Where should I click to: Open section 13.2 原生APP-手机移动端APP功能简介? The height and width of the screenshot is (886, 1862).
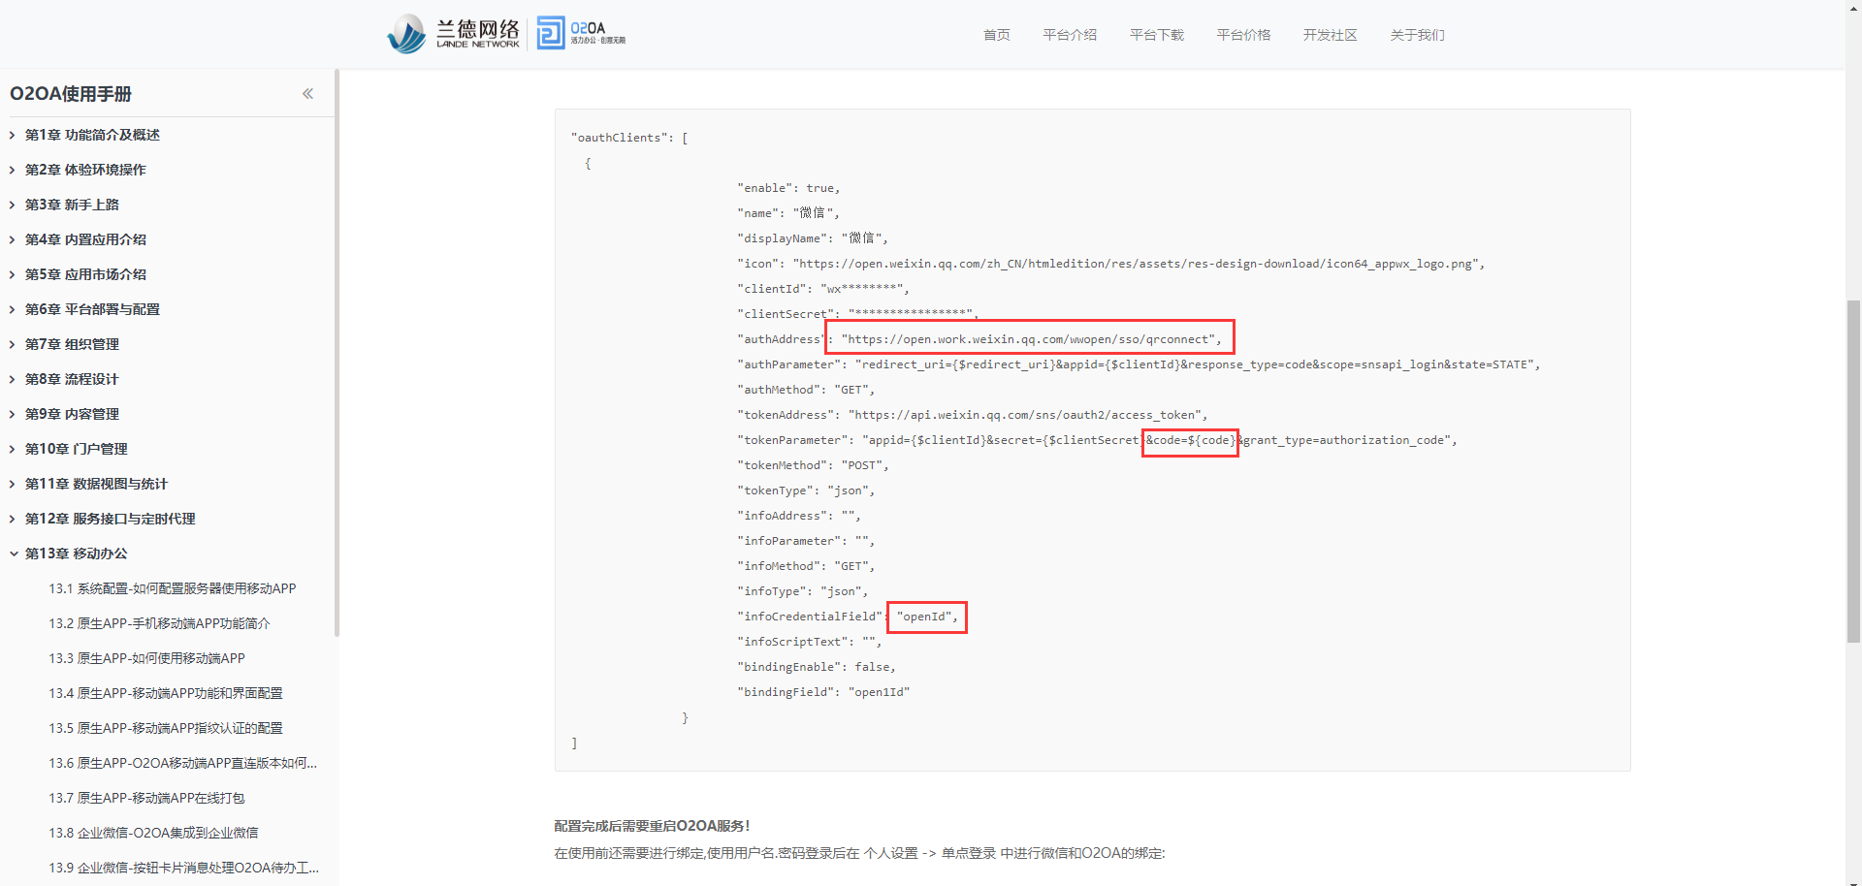pos(159,623)
